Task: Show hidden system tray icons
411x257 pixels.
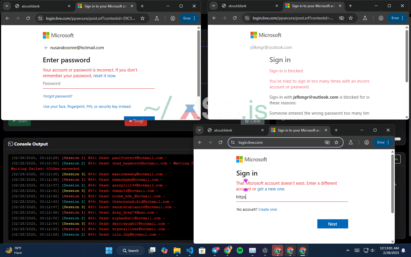Action: click(x=348, y=250)
